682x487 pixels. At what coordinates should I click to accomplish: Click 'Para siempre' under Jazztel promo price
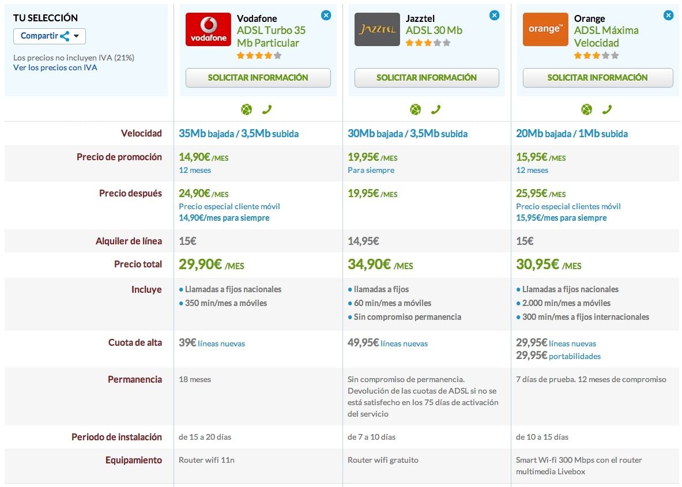coord(371,170)
